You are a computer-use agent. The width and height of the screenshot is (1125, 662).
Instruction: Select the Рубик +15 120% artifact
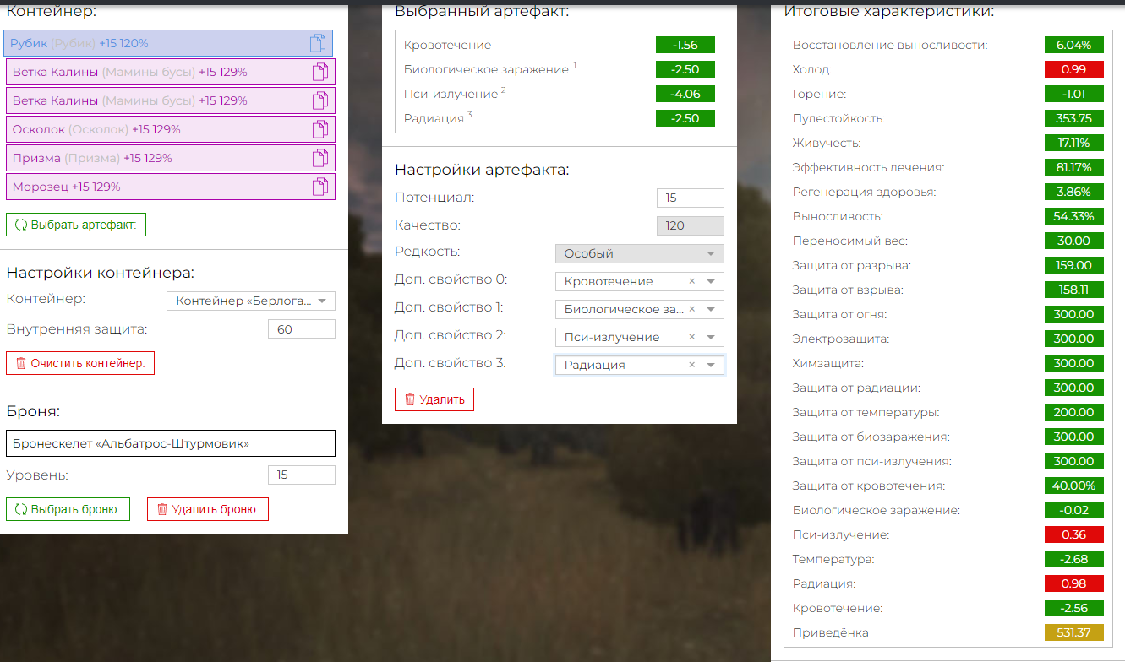coord(168,43)
